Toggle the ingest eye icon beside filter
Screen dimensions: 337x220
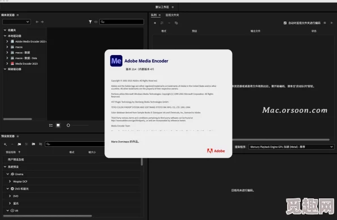96,22
